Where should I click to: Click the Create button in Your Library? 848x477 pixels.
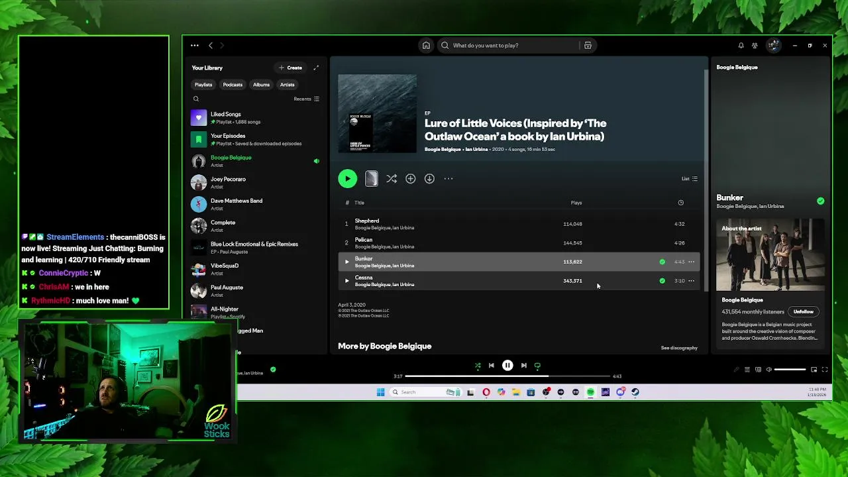click(290, 68)
